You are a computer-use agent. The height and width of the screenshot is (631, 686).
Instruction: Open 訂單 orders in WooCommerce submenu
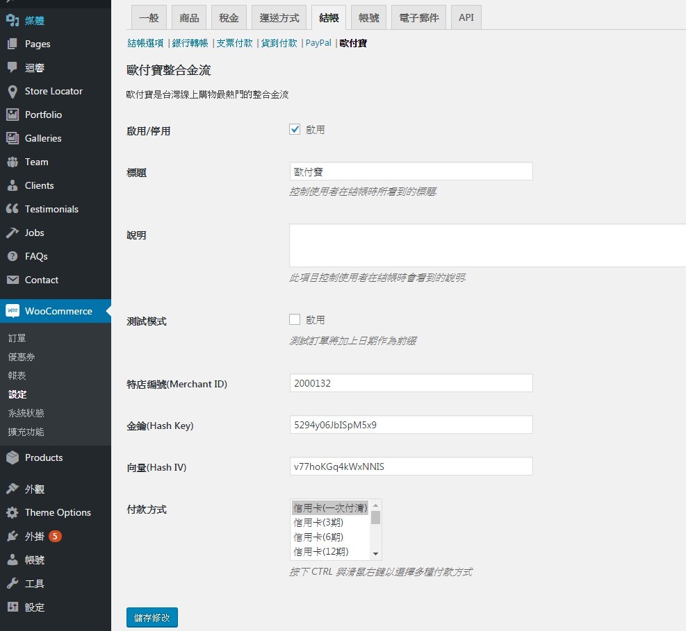[17, 338]
